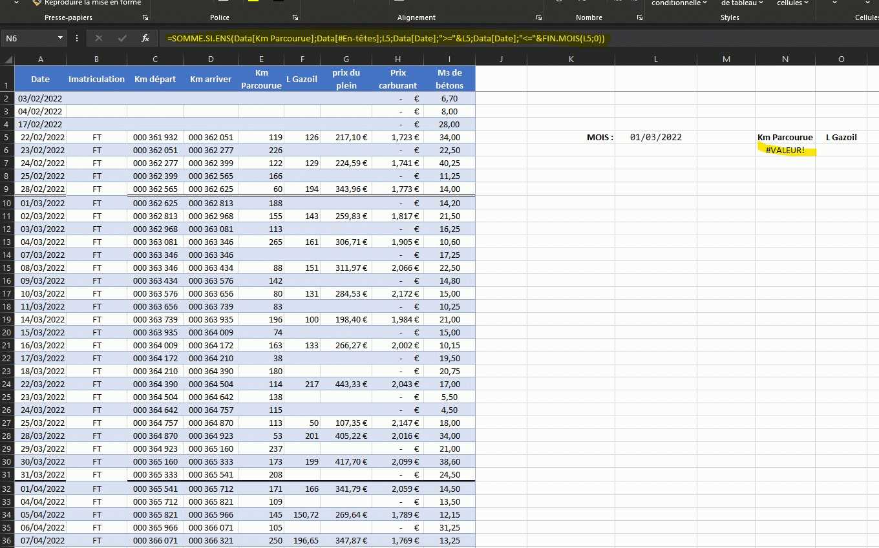
Task: Click the Km Parcourue table header cell
Action: [261, 79]
